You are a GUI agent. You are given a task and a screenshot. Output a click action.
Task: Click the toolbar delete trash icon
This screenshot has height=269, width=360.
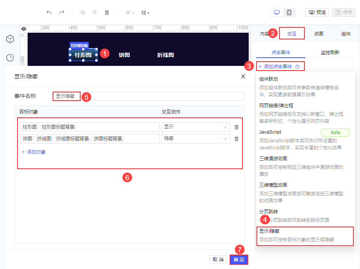(107, 12)
